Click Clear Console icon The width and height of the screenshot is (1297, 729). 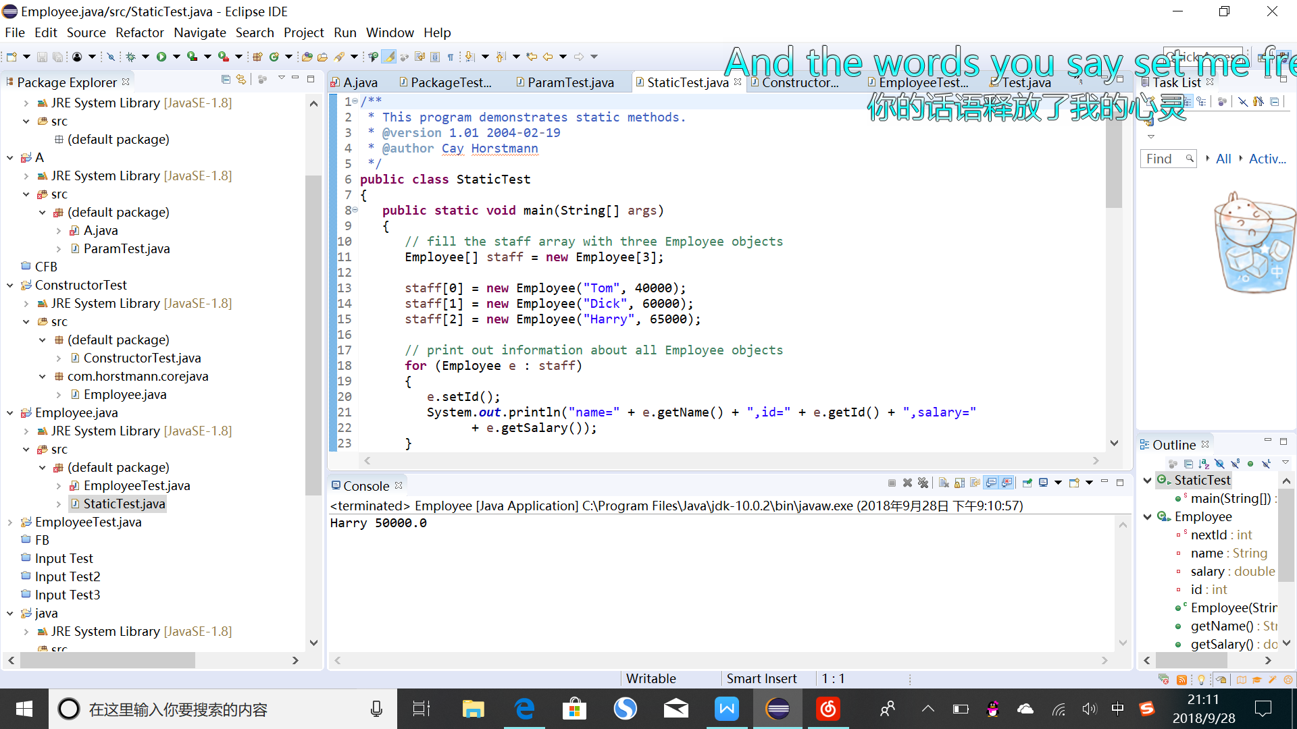point(944,483)
